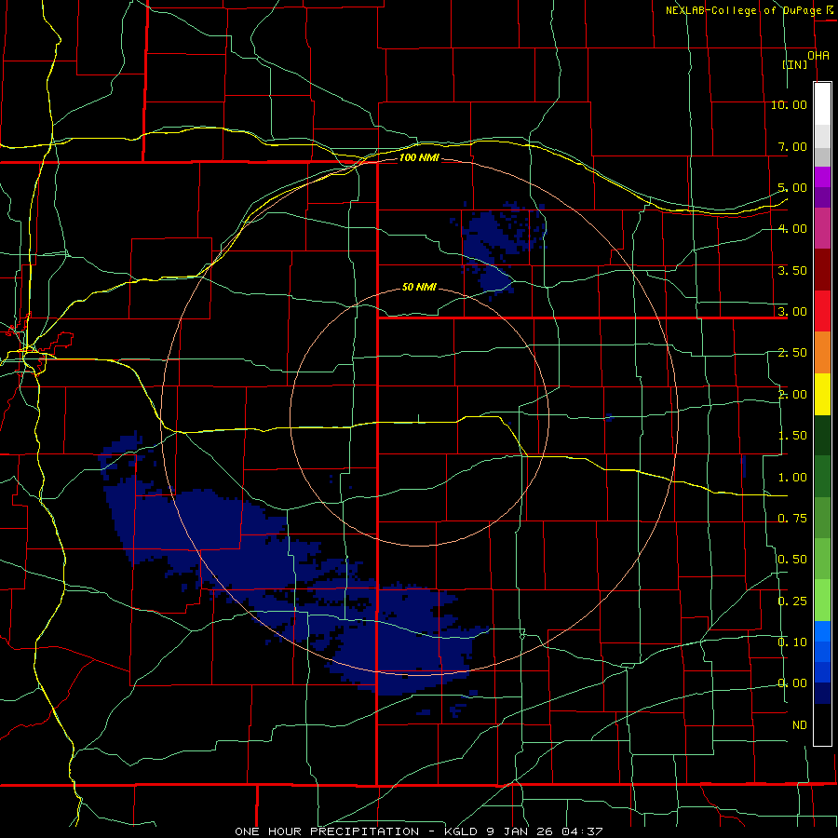The image size is (838, 838).
Task: Pick the darkest green swatch below 1.50
Action: tap(822, 436)
